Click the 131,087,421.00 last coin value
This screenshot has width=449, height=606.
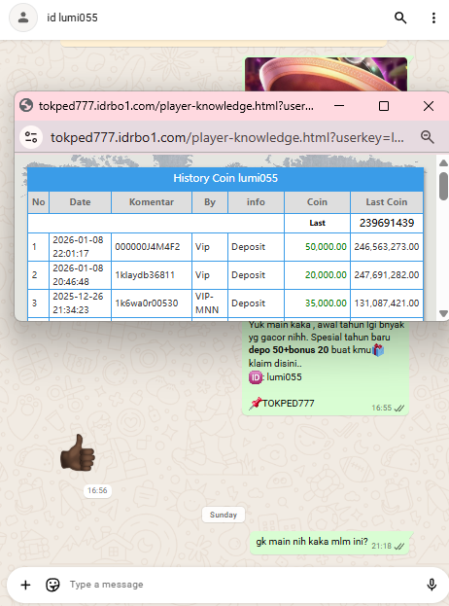pyautogui.click(x=387, y=303)
